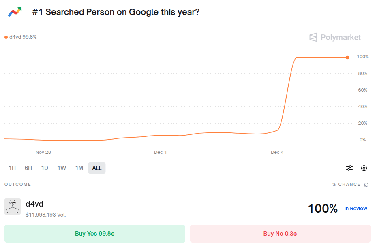This screenshot has height=247, width=377.
Task: Switch chart to 1D range
Action: 45,168
